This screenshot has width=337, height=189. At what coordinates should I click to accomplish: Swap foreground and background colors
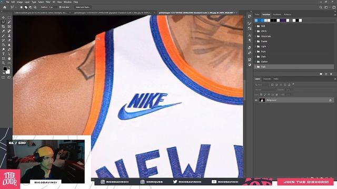coord(9,68)
